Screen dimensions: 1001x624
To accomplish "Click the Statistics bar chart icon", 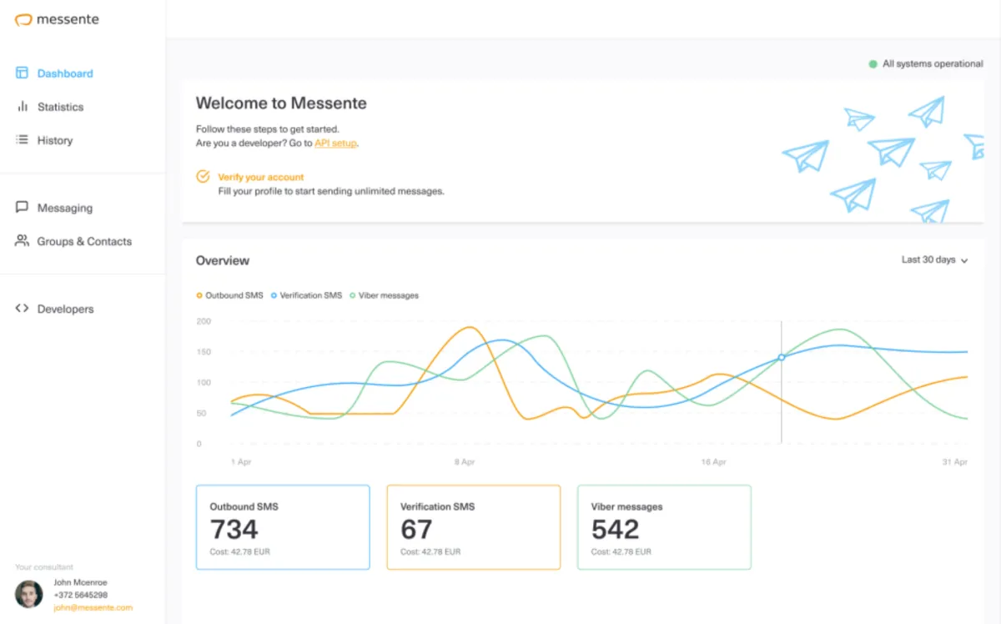I will click(x=23, y=107).
